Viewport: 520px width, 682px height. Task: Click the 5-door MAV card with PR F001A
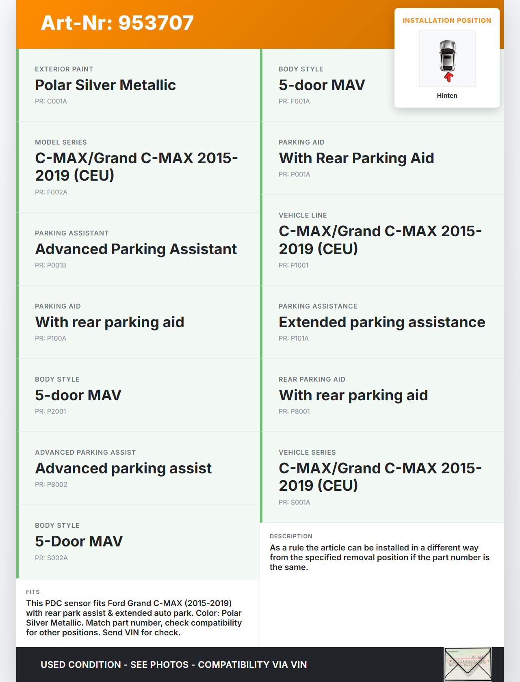(325, 85)
